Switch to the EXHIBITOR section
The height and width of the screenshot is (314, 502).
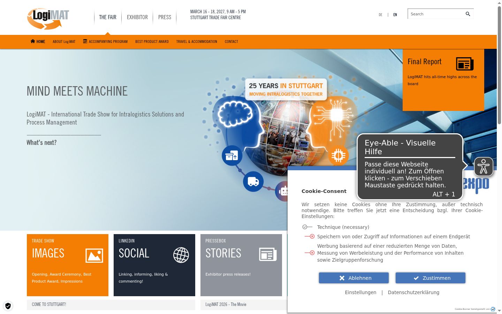point(137,17)
